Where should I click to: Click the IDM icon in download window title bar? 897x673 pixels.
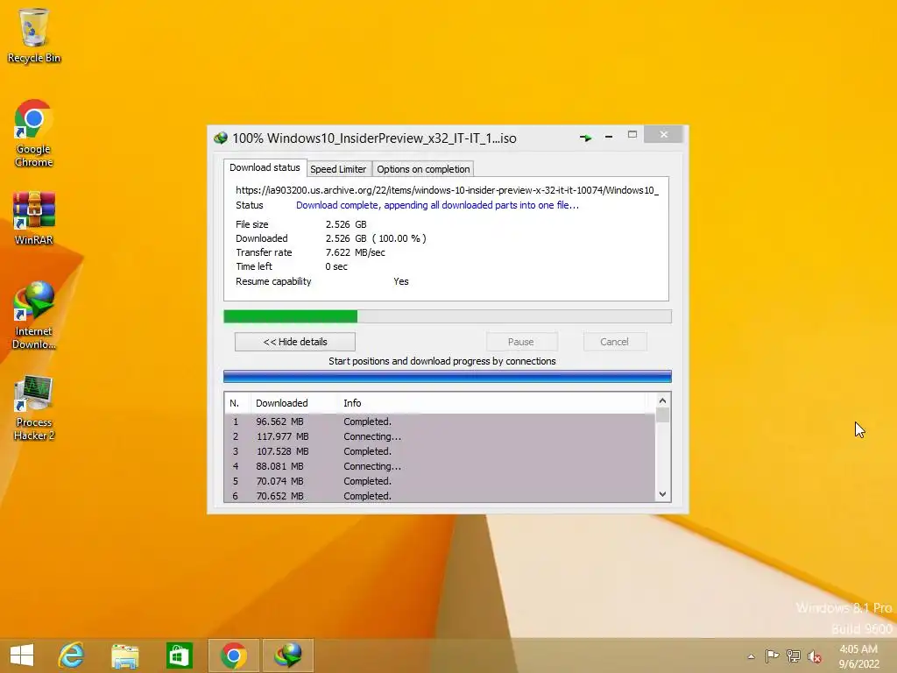point(220,138)
